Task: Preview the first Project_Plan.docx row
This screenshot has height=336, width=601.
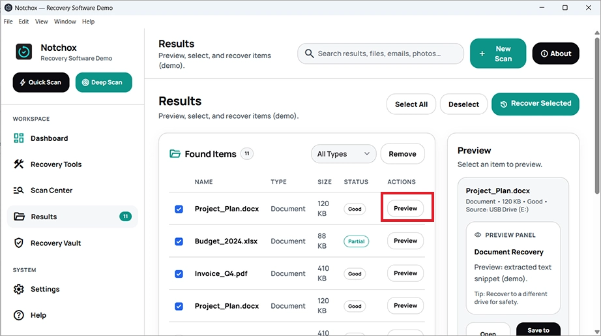Action: tap(405, 208)
